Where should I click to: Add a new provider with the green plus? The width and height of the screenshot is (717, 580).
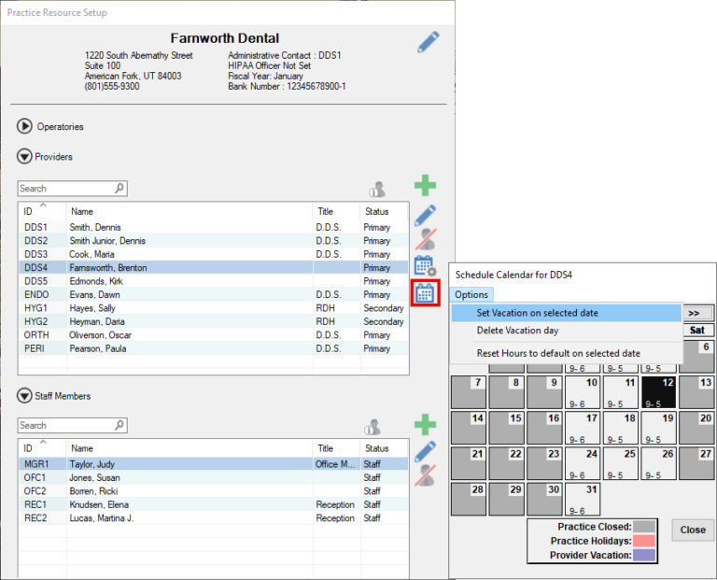tap(426, 185)
